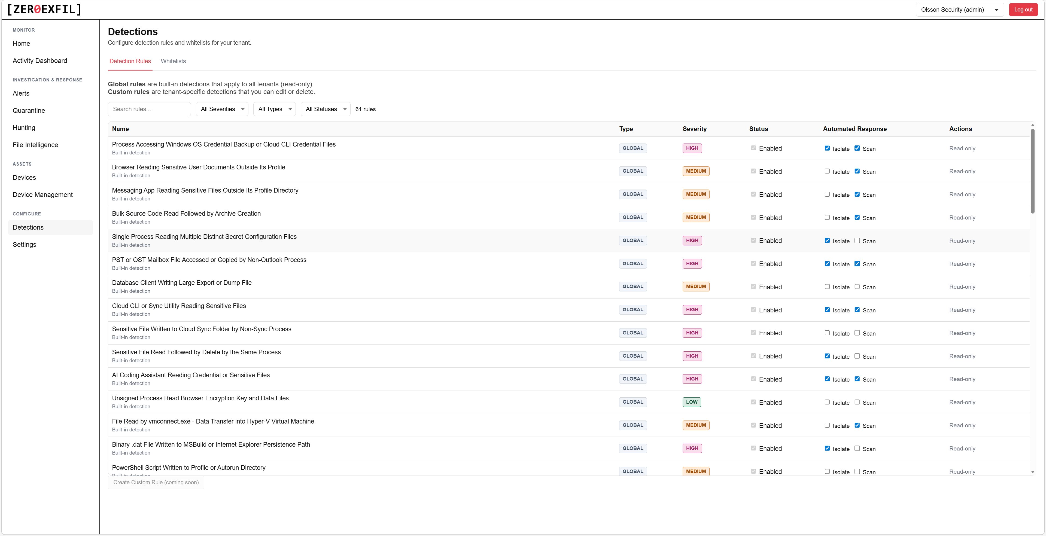Image resolution: width=1046 pixels, height=536 pixels.
Task: Go to File Intelligence
Action: click(35, 145)
